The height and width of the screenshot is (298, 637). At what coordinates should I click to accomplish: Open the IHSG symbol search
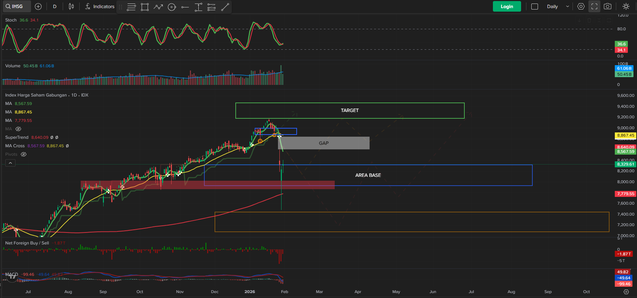tap(17, 6)
